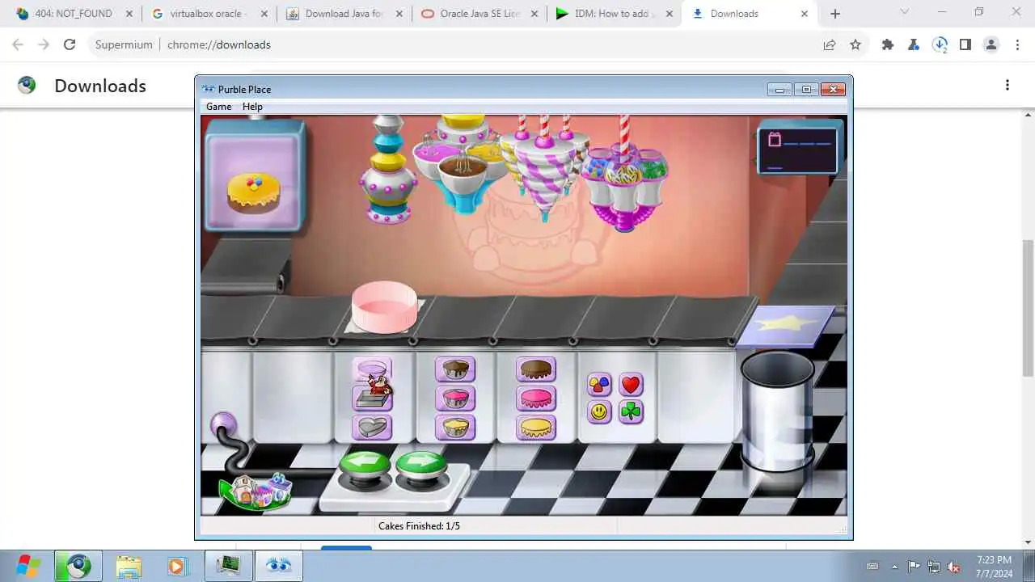Open Downloads page more actions menu
Screen dimensions: 1035x582
pos(1008,85)
